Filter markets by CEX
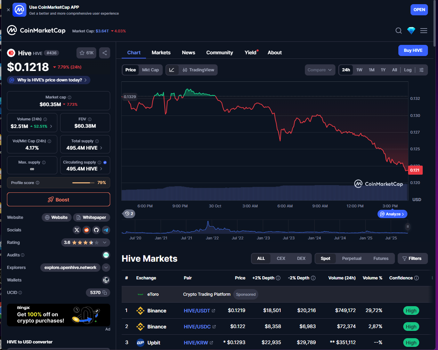Screen dimensions: 438x350 click(x=281, y=258)
